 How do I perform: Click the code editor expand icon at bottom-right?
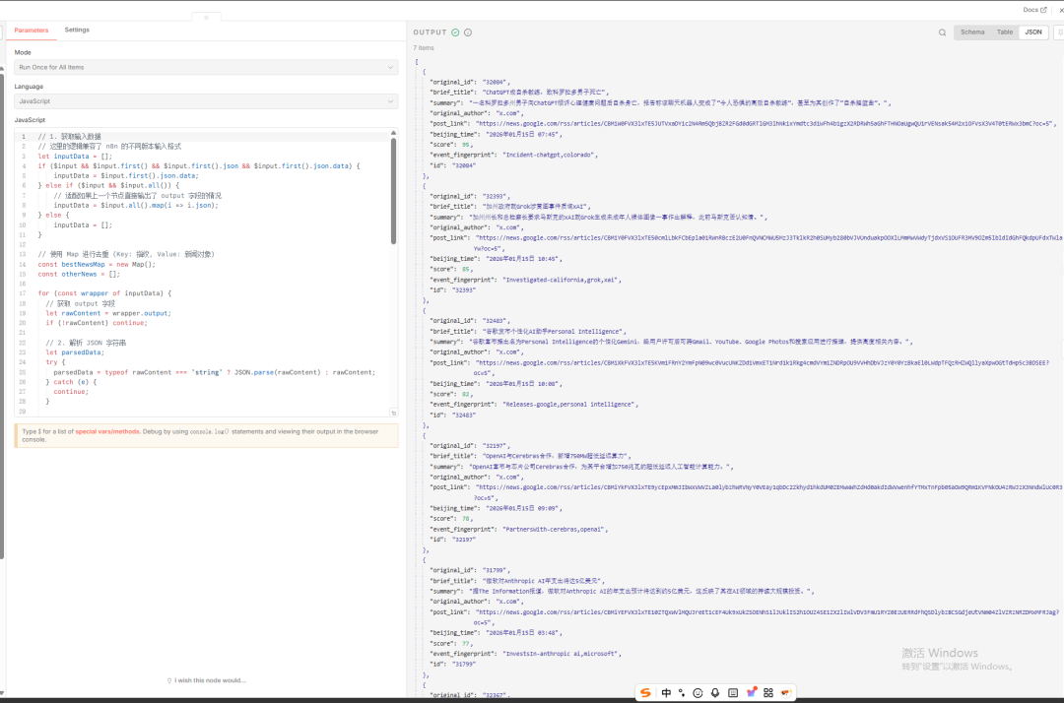[x=394, y=414]
